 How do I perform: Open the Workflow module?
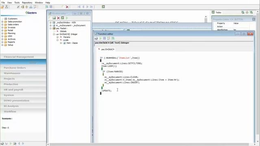pos(23,112)
